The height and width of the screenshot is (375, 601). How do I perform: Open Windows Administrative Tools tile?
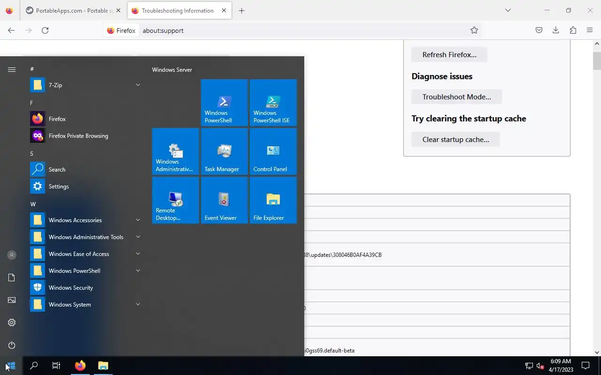coord(176,151)
